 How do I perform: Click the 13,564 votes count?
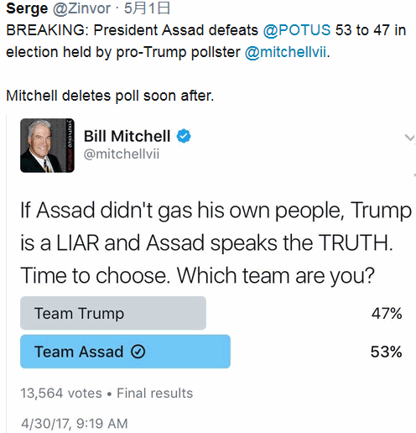coord(61,394)
